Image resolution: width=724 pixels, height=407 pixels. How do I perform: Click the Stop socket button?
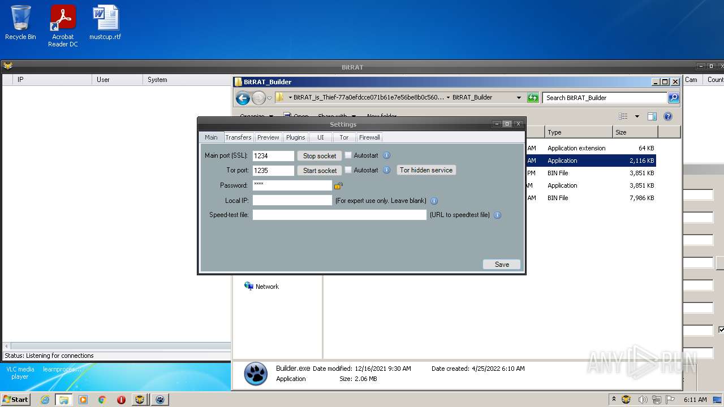[x=320, y=156]
